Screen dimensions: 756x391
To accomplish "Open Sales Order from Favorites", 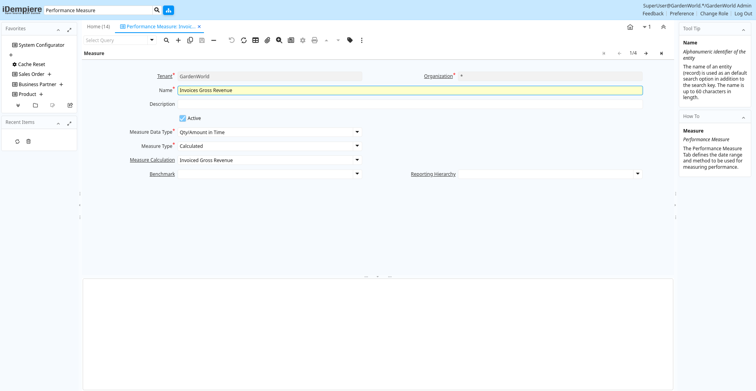I will (31, 74).
